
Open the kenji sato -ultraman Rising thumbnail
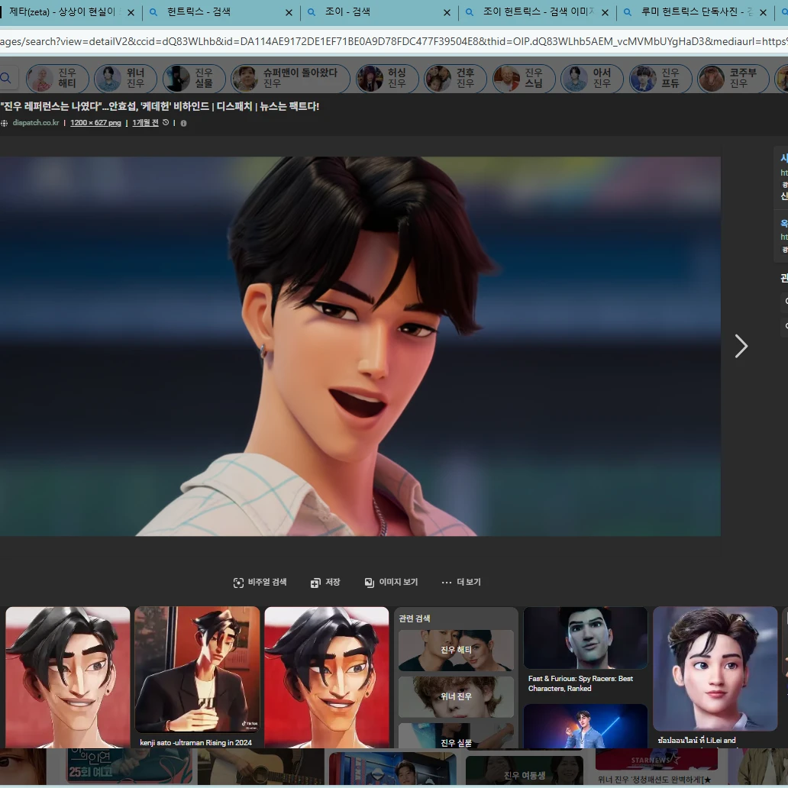[197, 670]
